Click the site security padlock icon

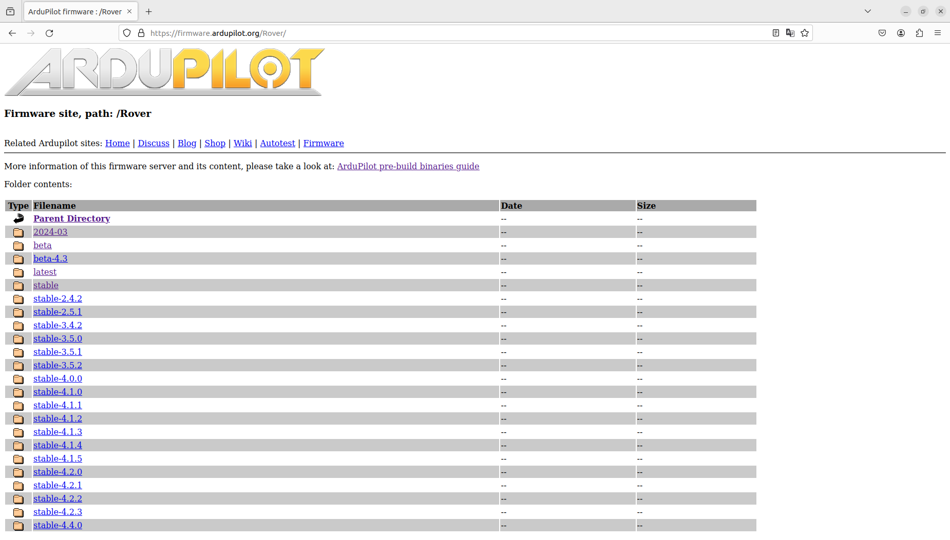141,33
